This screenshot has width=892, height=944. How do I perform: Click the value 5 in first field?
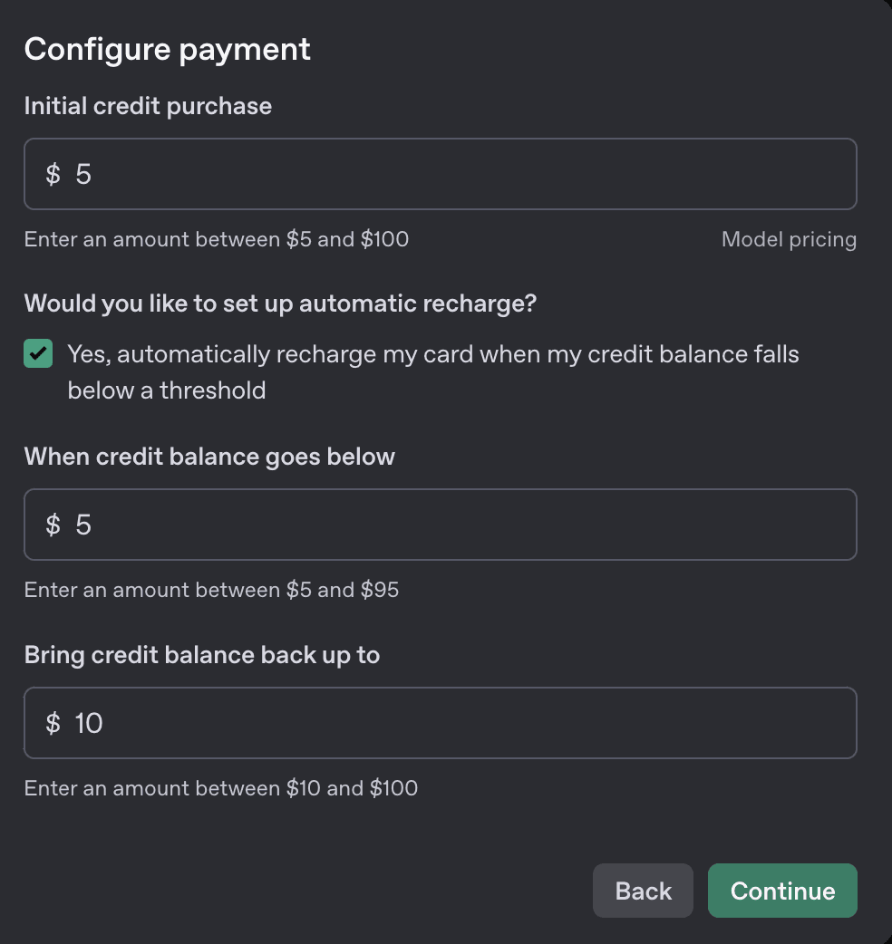(83, 173)
